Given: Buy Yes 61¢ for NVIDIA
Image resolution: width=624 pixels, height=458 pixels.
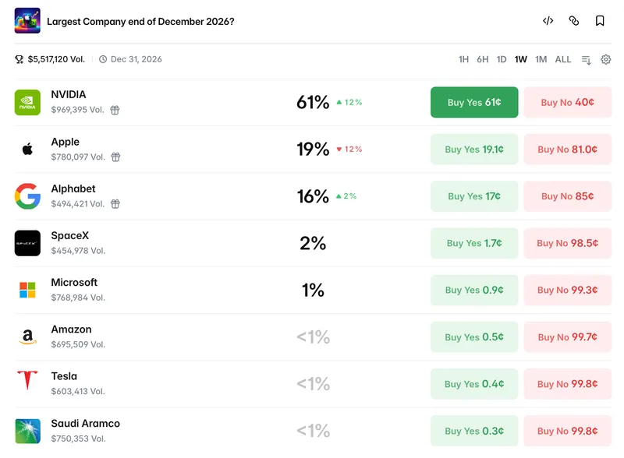Looking at the screenshot, I should pos(474,102).
